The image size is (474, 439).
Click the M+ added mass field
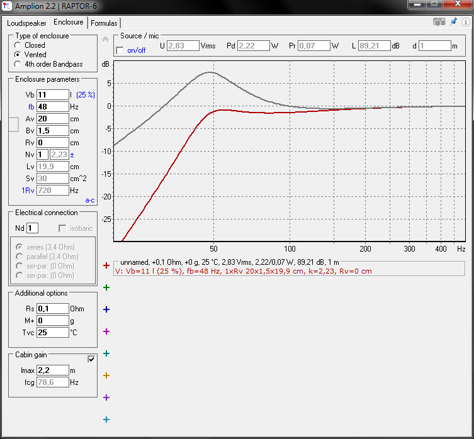53,321
